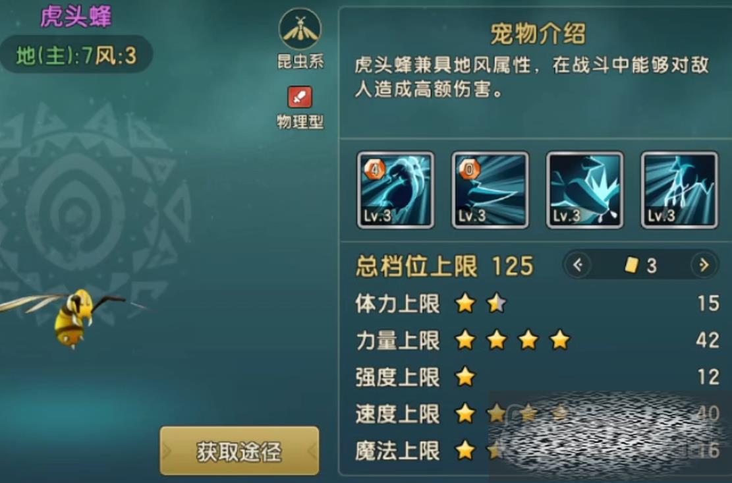The width and height of the screenshot is (732, 483).
Task: Tap the yellow card icon beside number 3
Action: [631, 265]
